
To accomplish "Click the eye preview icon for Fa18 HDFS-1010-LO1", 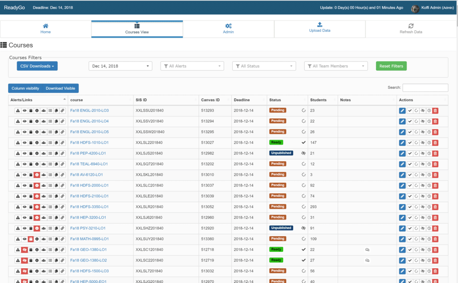I will (24, 142).
